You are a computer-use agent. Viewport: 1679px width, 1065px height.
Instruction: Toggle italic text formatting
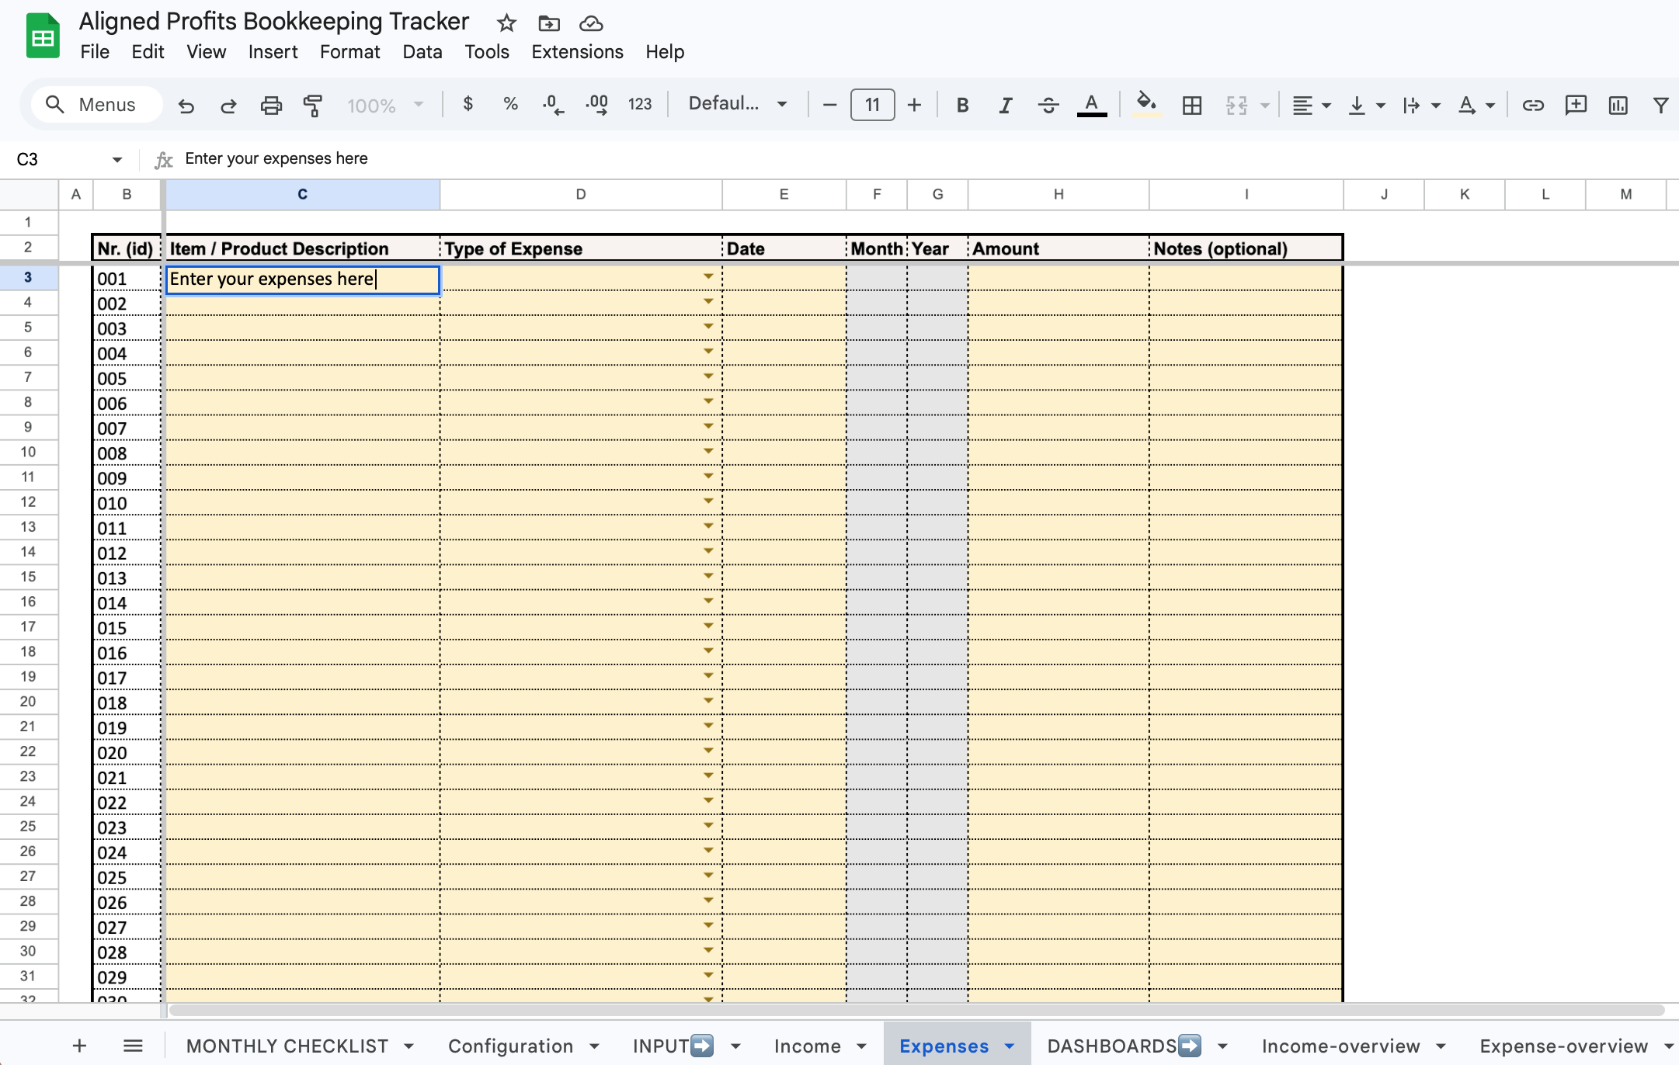pos(1005,105)
